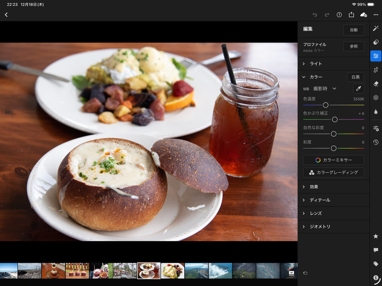Screen dimensions: 382x286
Task: Expand the ライト section
Action: [x=333, y=64]
